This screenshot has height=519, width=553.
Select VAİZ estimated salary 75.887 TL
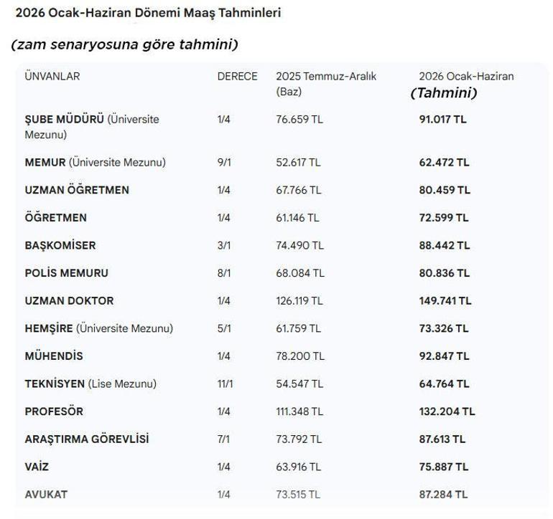coord(444,467)
